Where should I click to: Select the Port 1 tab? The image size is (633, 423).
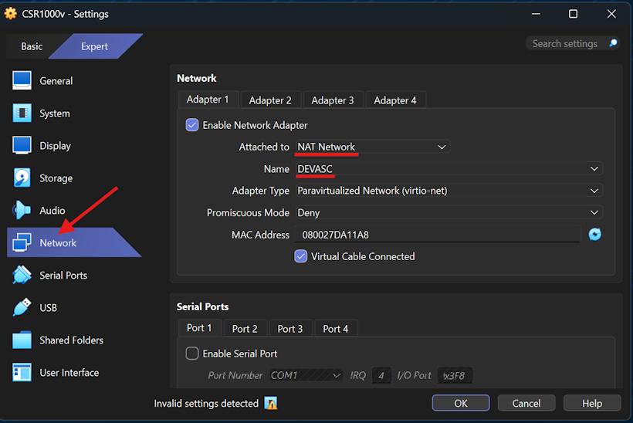click(199, 328)
